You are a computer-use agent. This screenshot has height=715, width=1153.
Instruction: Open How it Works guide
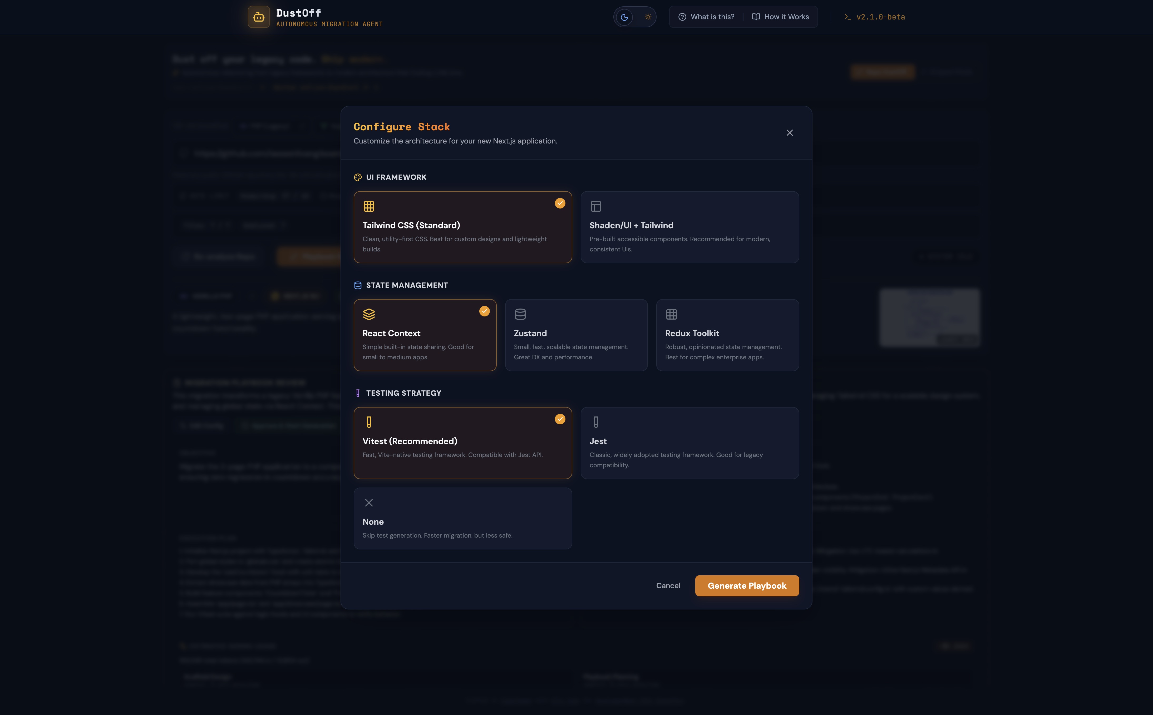pyautogui.click(x=780, y=17)
